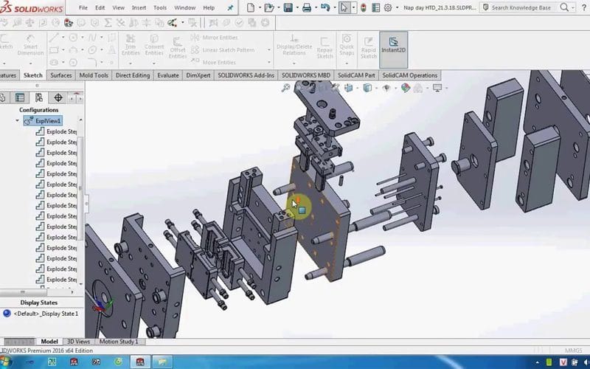
Task: Switch to the Sketch tab
Action: point(33,75)
